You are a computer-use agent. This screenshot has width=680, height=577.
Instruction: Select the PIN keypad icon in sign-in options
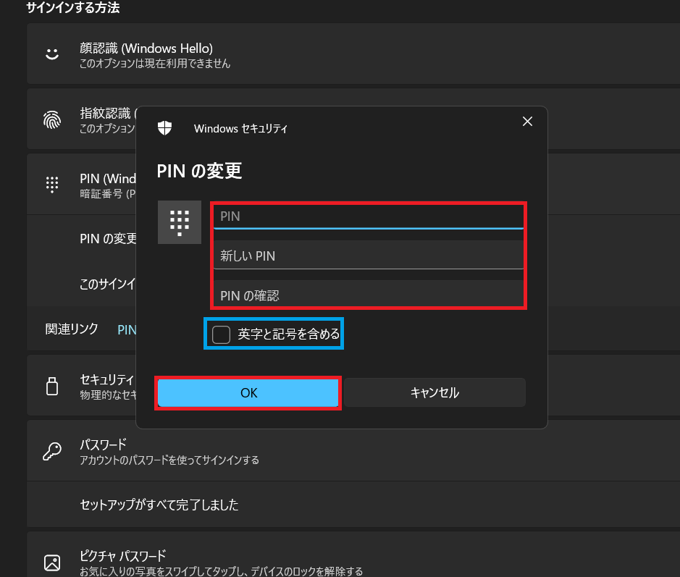tap(51, 184)
